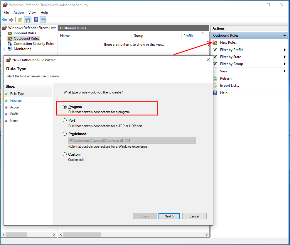Close the New Outbound Rule Wizard
290x245 pixels.
click(208, 60)
